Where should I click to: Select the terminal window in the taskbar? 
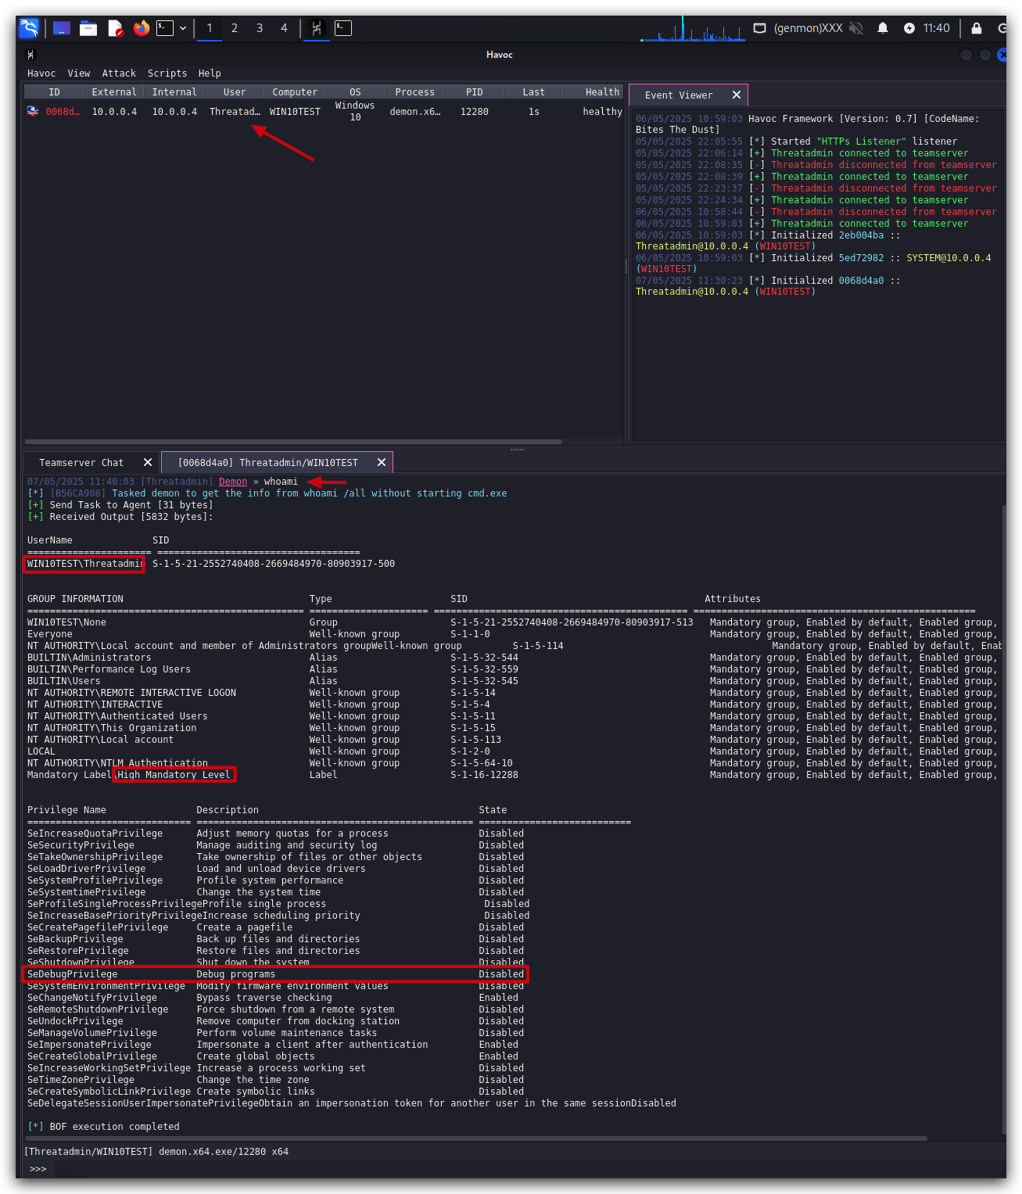click(343, 28)
